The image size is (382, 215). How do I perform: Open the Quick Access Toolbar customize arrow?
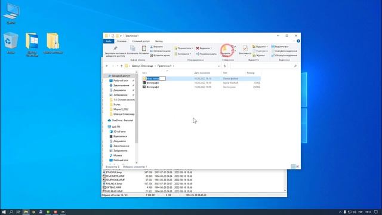(121, 36)
